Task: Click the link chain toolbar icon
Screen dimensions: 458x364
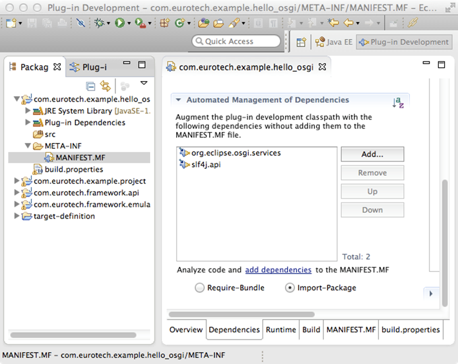Action: [x=413, y=23]
